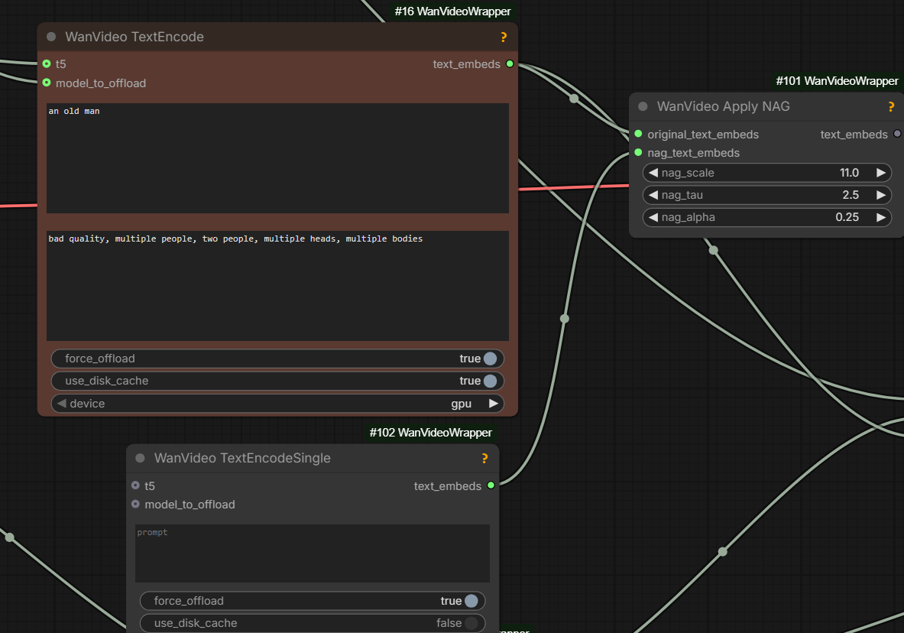904x633 pixels.
Task: Collapse the WanVideo TextEncode node via its dot
Action: pyautogui.click(x=51, y=37)
